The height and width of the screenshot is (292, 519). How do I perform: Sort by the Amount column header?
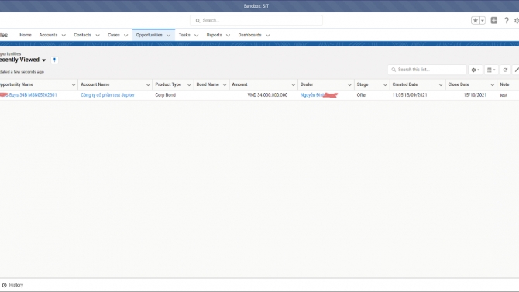239,84
